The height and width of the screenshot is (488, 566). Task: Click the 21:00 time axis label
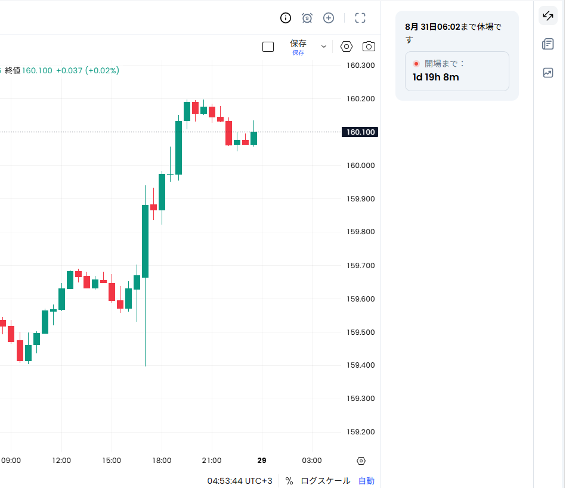(212, 460)
